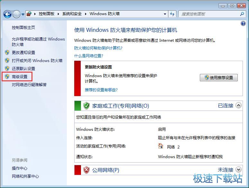The height and width of the screenshot is (188, 249).
Task: Expand arrow after root Control Panel icon
Action: [35, 14]
